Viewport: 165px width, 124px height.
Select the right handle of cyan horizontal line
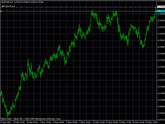(x=156, y=11)
